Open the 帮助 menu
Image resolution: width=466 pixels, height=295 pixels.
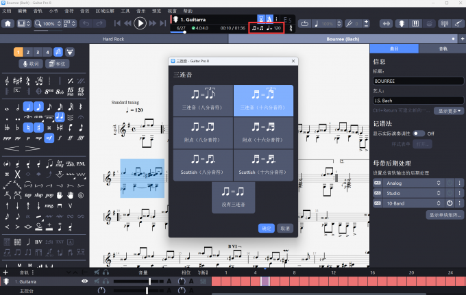pyautogui.click(x=188, y=11)
